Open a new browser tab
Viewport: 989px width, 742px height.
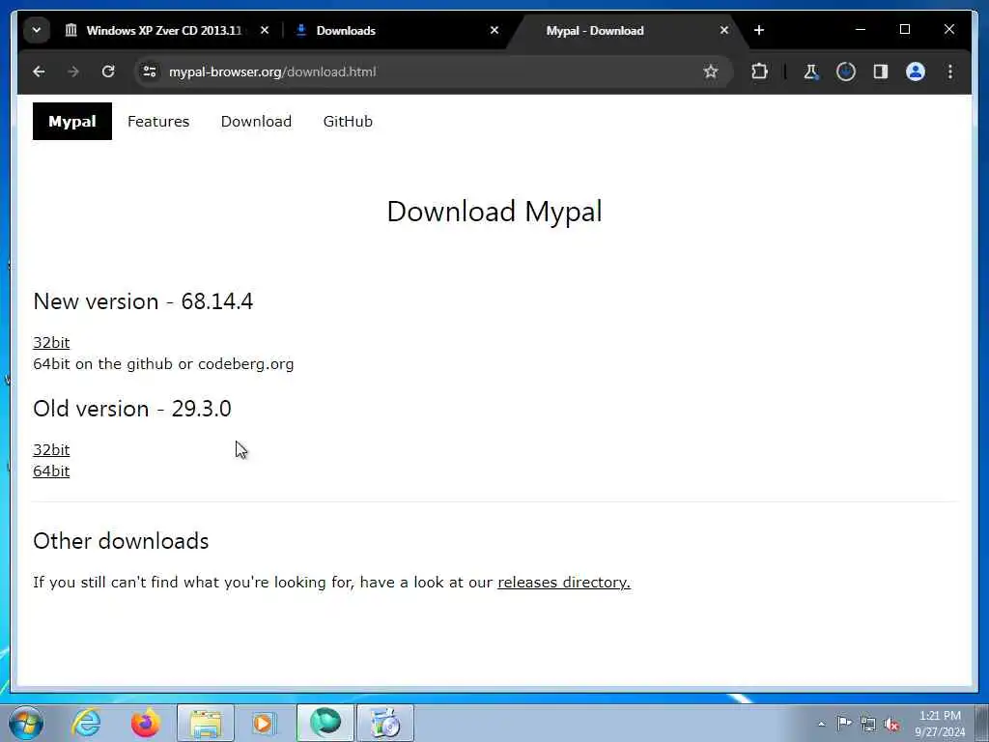759,30
